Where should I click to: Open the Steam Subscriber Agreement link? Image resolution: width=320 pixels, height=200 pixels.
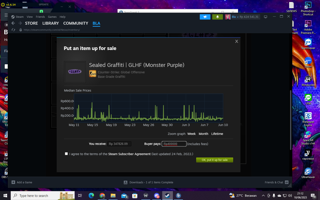coord(129,154)
